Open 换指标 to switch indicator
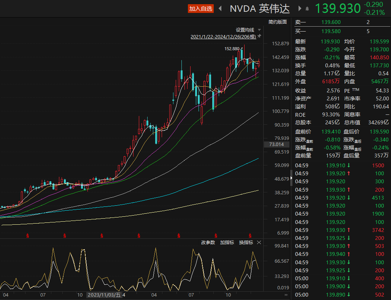Viewport: 391px width, 300px height. (246, 242)
